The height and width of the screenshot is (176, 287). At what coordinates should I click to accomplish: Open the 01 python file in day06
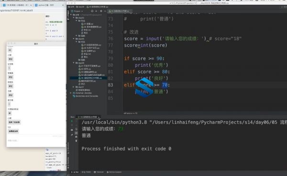[89, 66]
